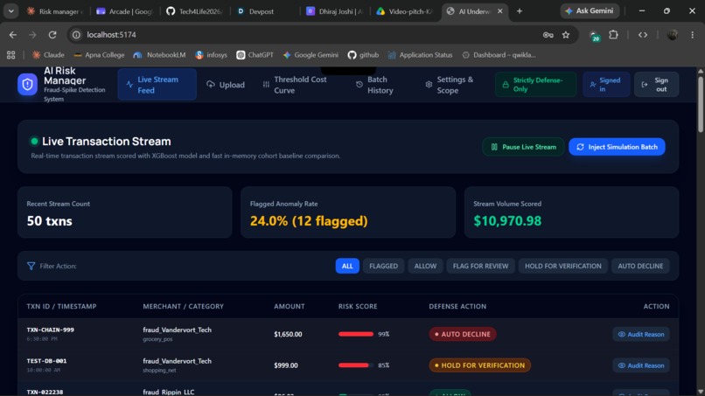
Task: Switch to Threshold Cost Curve tab
Action: click(296, 85)
